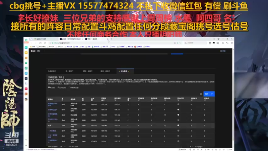Screen dimensions: 268x151
Task: Close the active second browser tab
Action: (x=82, y=39)
